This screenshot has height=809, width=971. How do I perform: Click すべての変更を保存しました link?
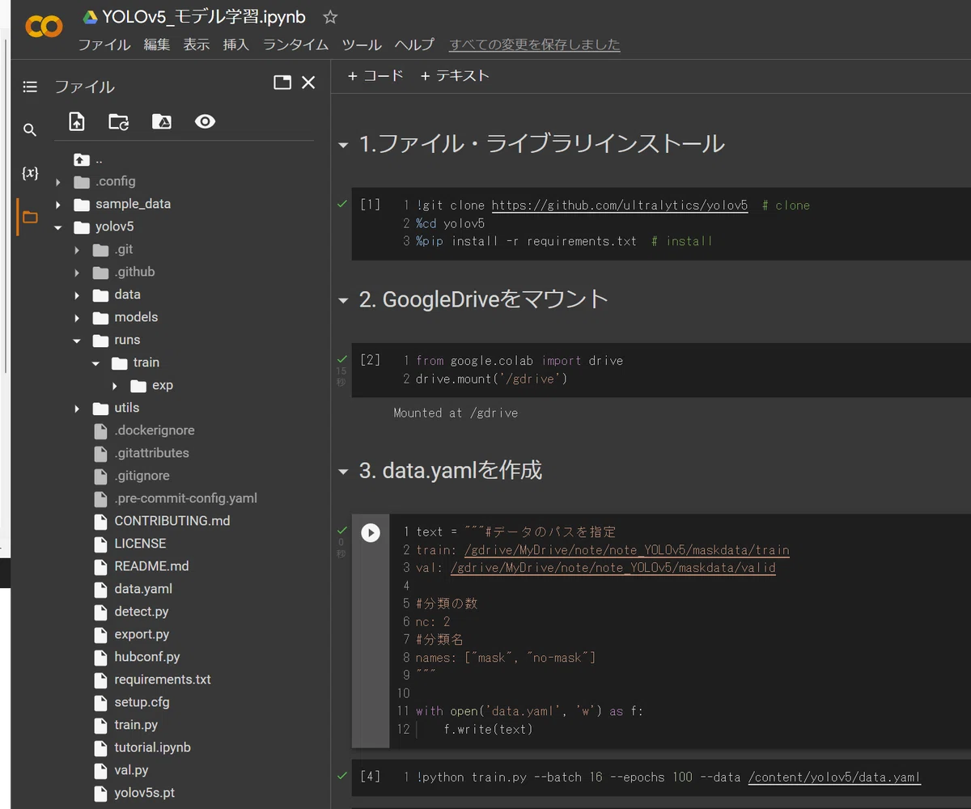click(x=535, y=45)
